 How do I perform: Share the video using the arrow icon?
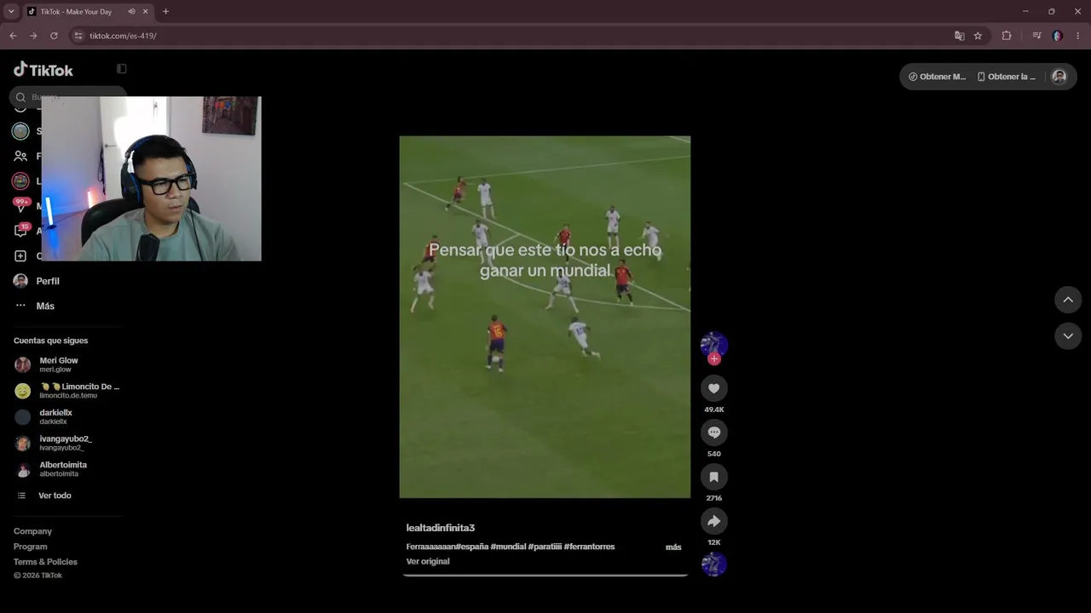point(714,521)
